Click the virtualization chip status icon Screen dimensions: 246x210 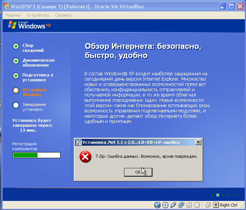197,205
